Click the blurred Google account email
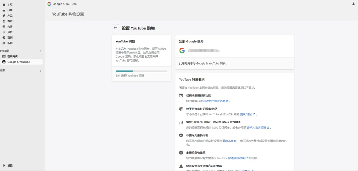The height and width of the screenshot is (171, 358). (204, 50)
